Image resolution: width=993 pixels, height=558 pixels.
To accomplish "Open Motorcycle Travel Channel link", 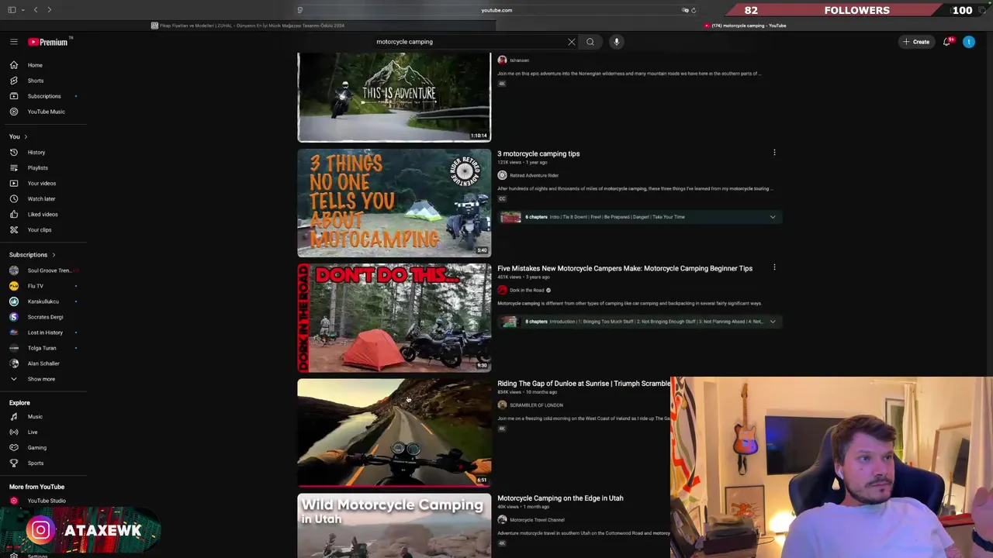I will pyautogui.click(x=537, y=520).
